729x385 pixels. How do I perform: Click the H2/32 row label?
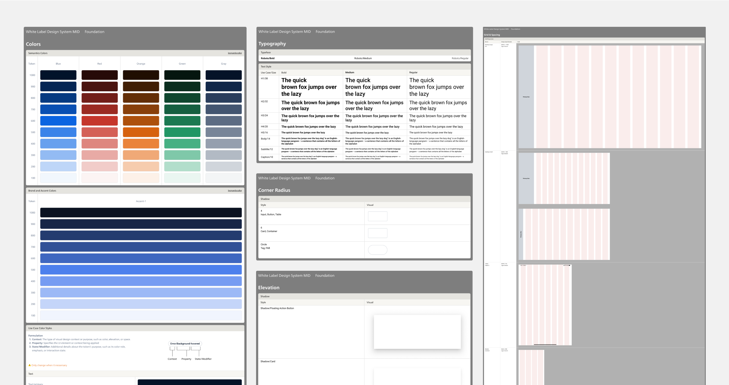[264, 102]
